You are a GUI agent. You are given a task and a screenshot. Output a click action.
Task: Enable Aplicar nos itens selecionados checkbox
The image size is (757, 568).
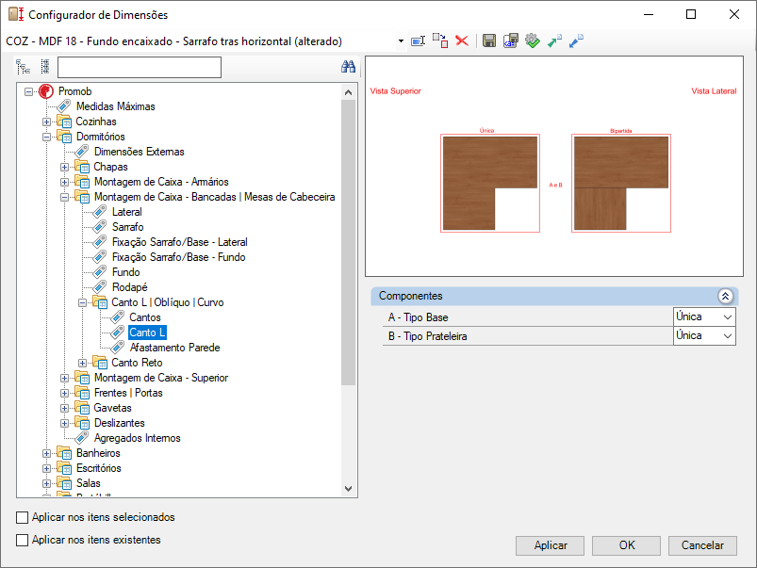23,517
